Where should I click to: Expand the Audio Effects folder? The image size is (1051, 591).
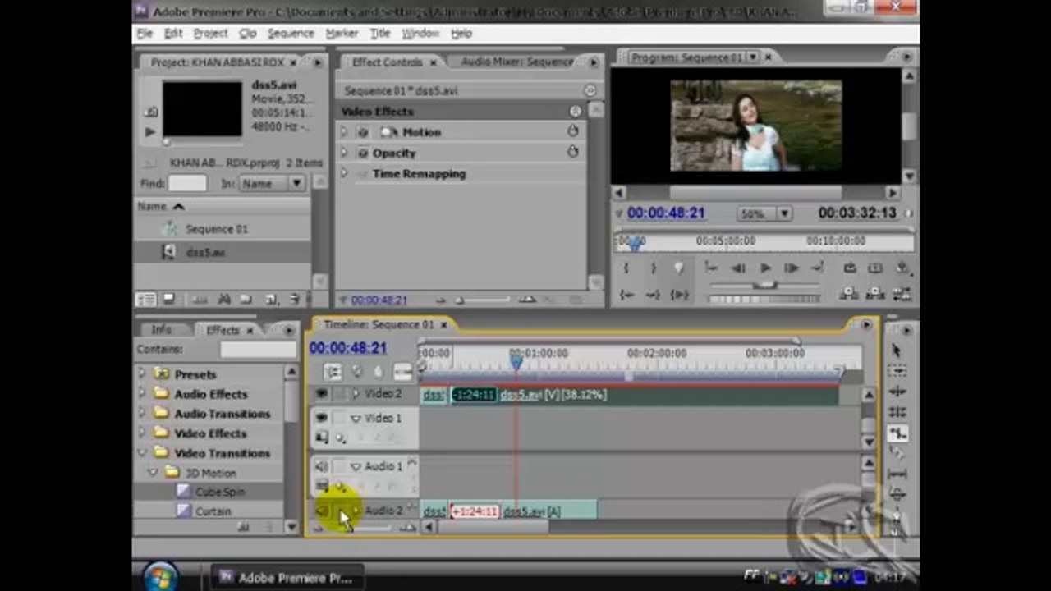[x=142, y=394]
